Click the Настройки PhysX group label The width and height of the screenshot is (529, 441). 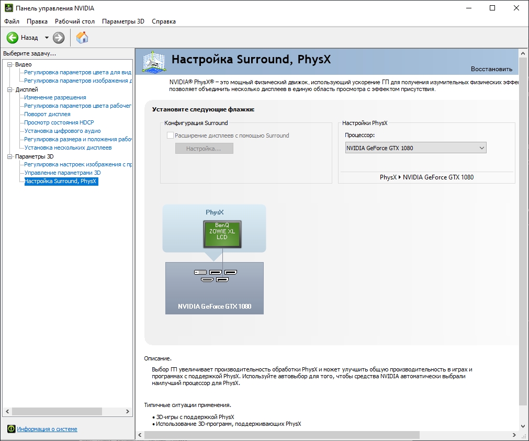(365, 123)
